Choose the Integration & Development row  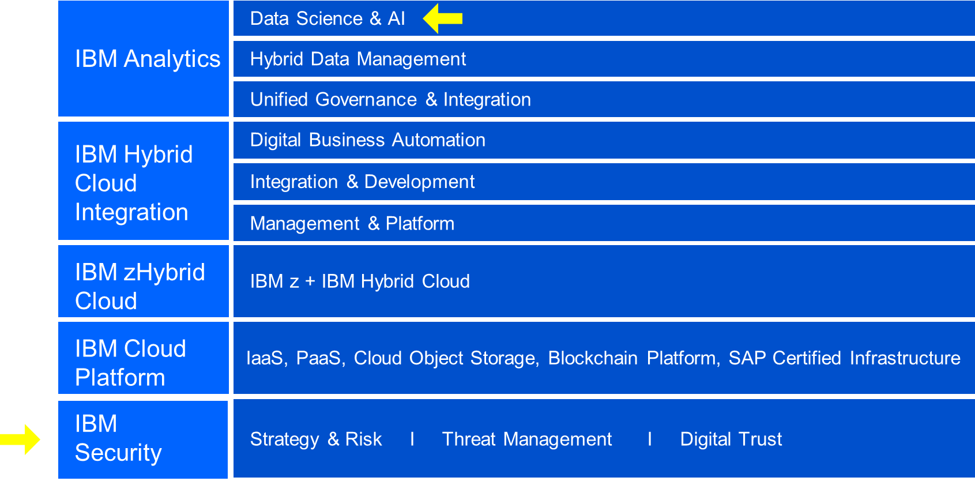(604, 182)
